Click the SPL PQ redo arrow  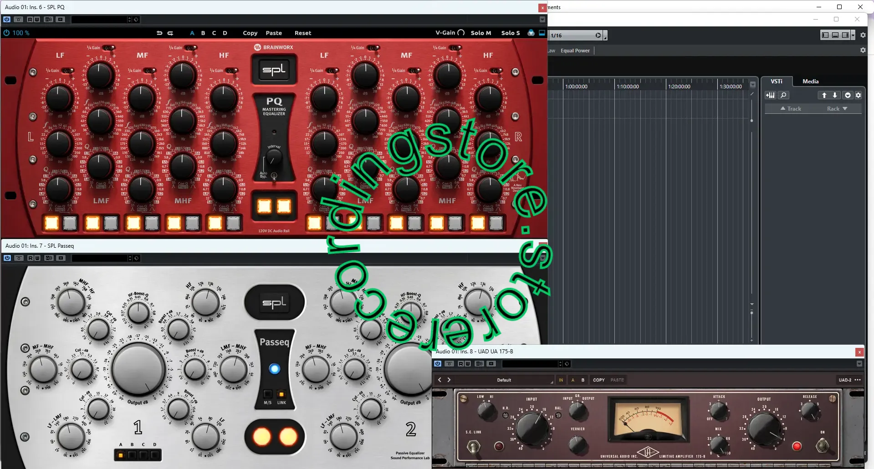click(170, 33)
